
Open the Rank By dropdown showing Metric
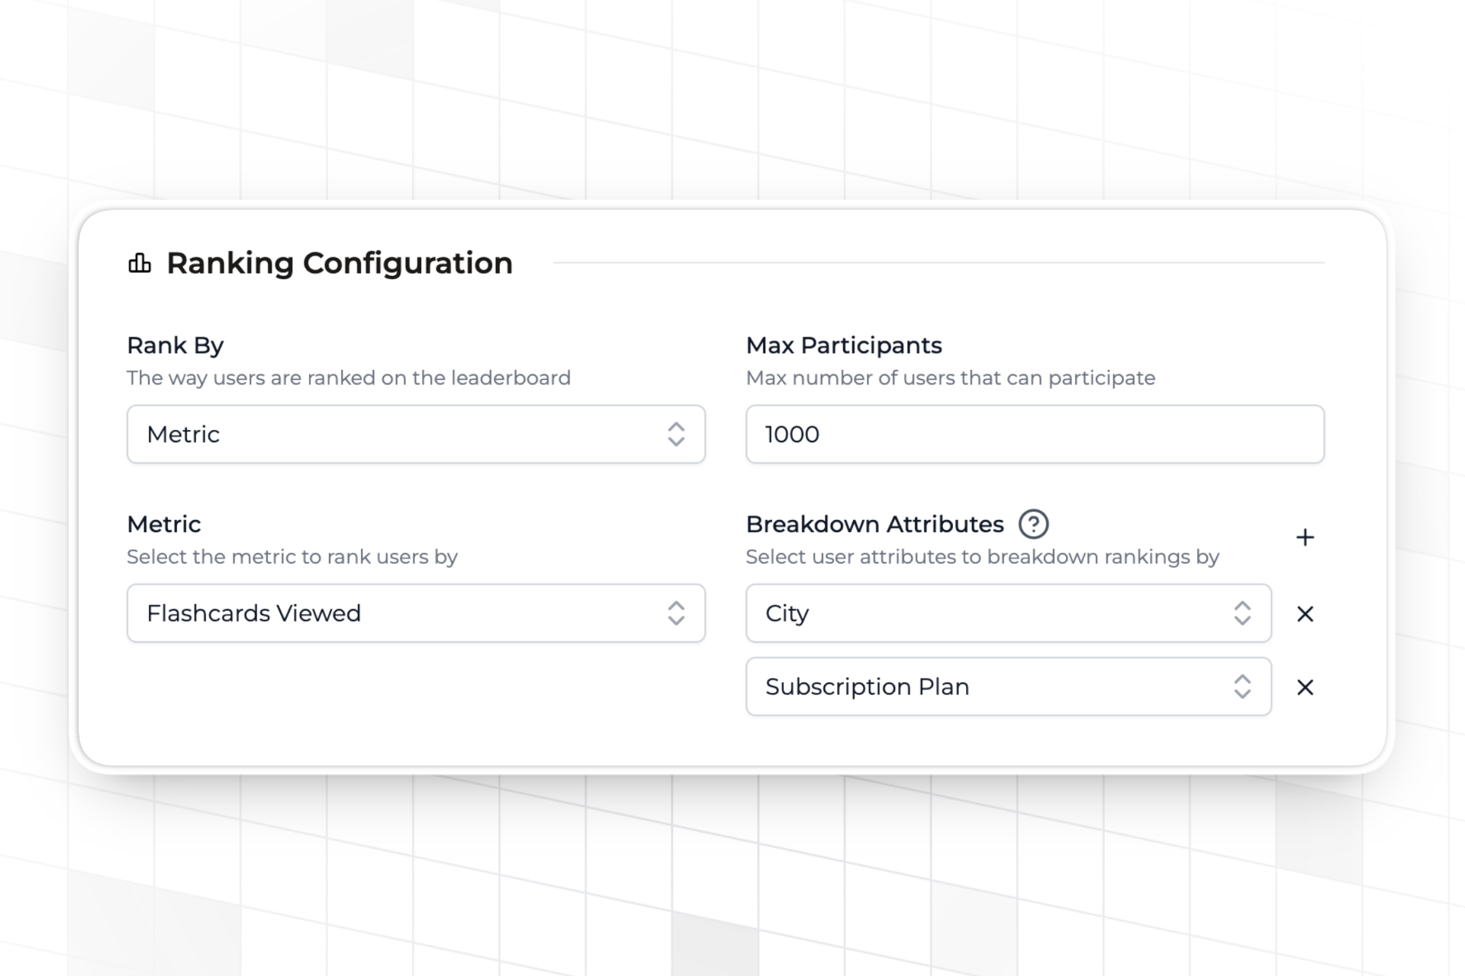(397, 434)
